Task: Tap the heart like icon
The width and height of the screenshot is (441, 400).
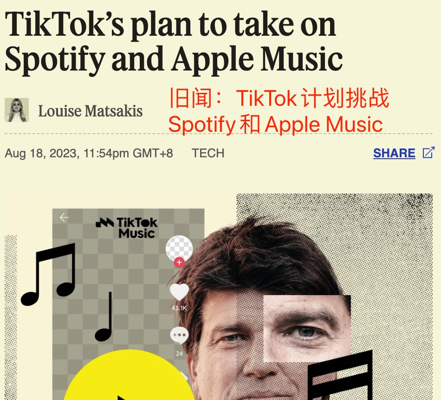Action: [180, 292]
